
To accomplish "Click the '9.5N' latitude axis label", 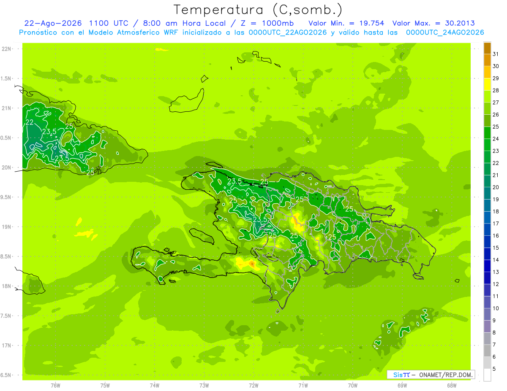I will pyautogui.click(x=6, y=197).
